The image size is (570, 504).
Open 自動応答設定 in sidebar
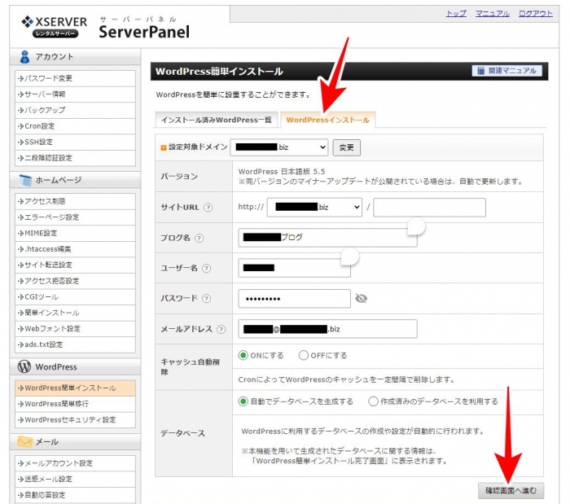coord(75,495)
